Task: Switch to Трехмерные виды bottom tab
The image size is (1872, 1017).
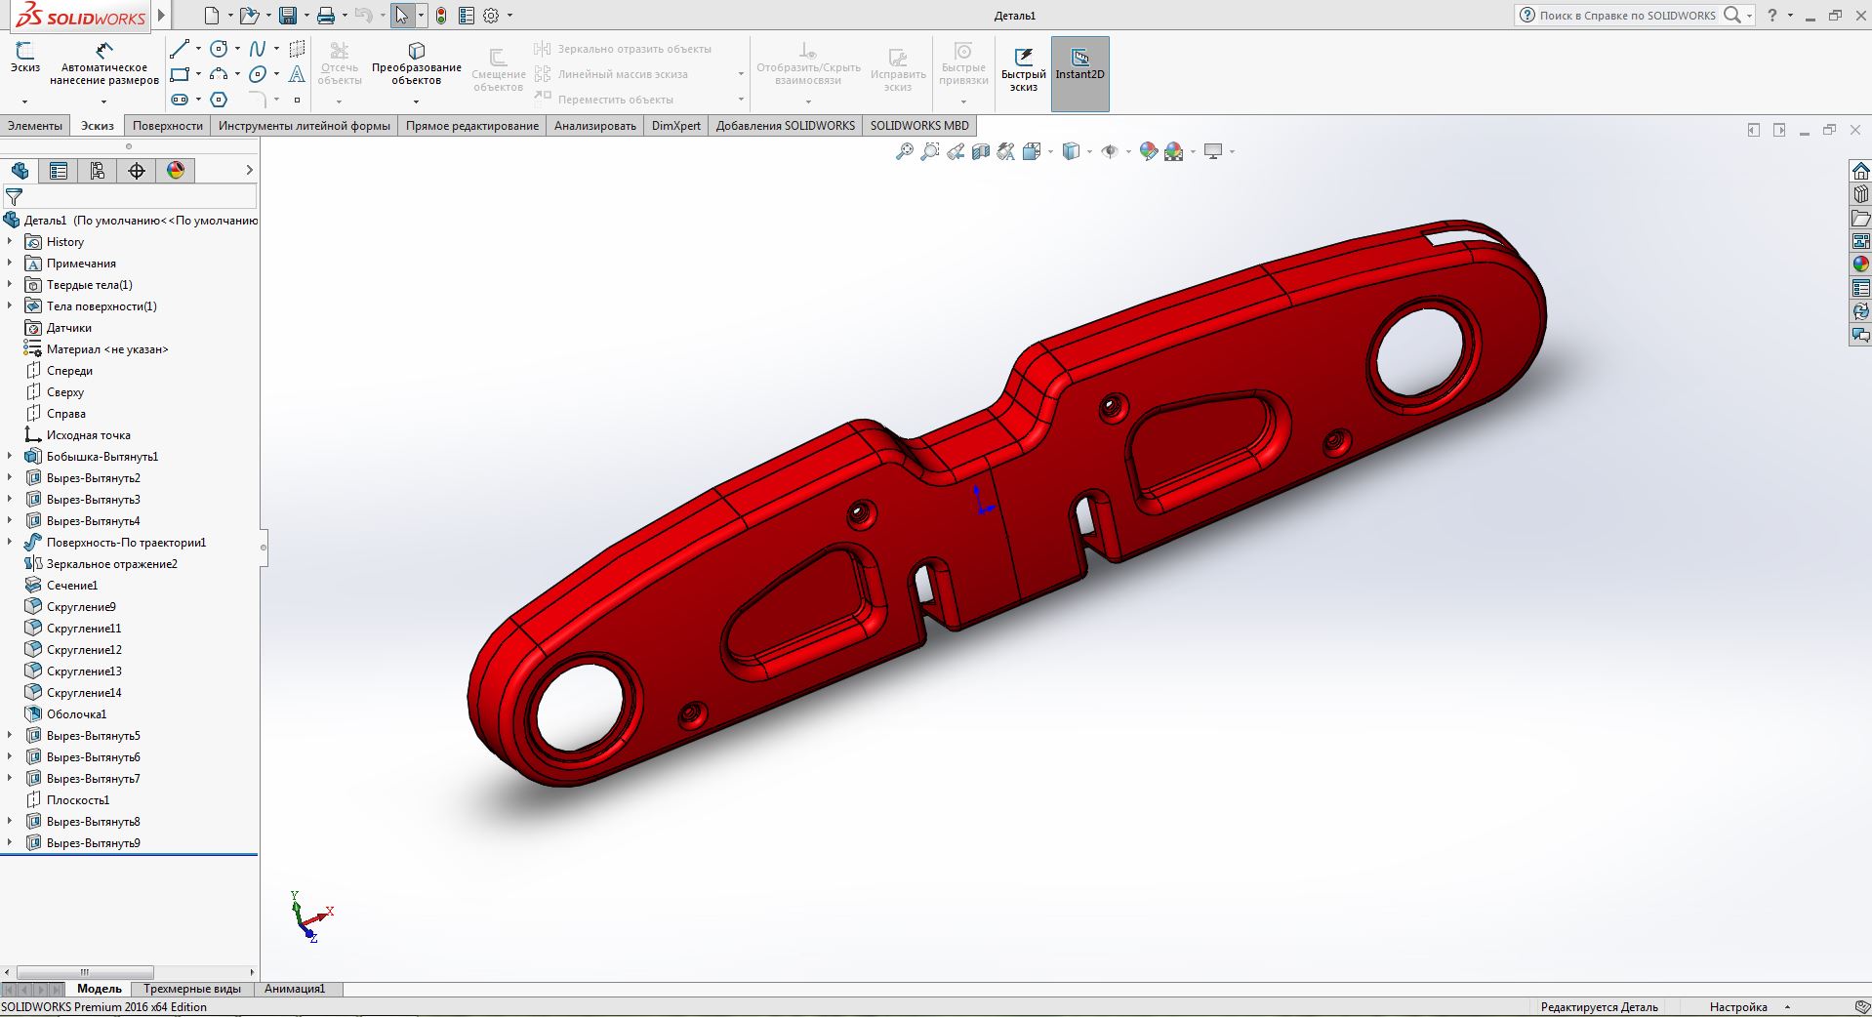Action: coord(192,989)
